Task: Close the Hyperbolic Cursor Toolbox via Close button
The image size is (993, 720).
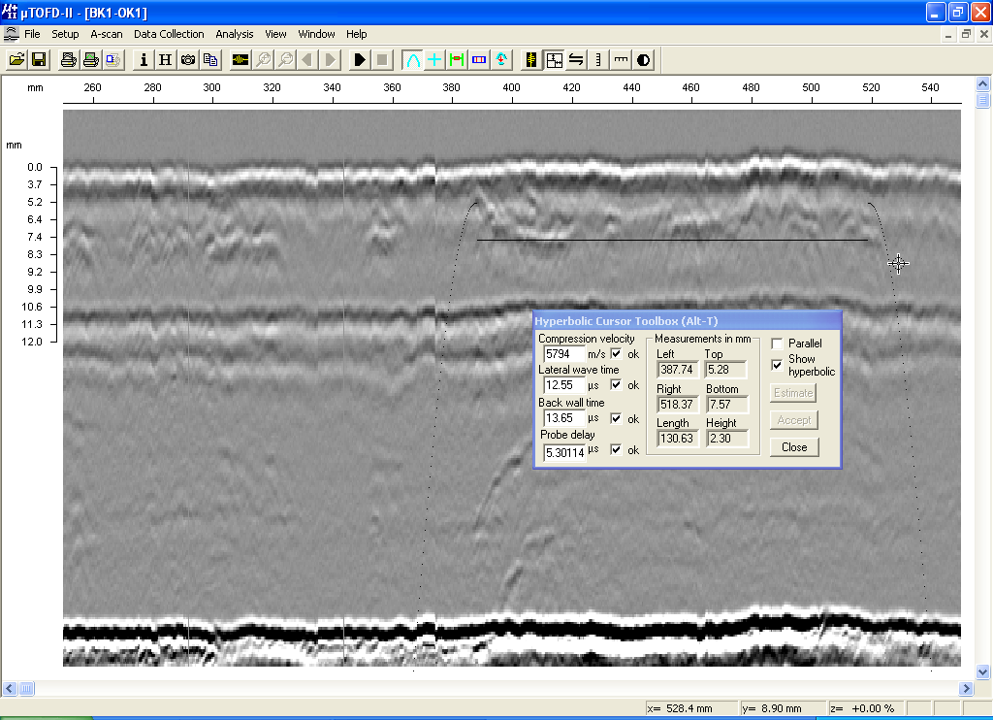Action: click(794, 447)
